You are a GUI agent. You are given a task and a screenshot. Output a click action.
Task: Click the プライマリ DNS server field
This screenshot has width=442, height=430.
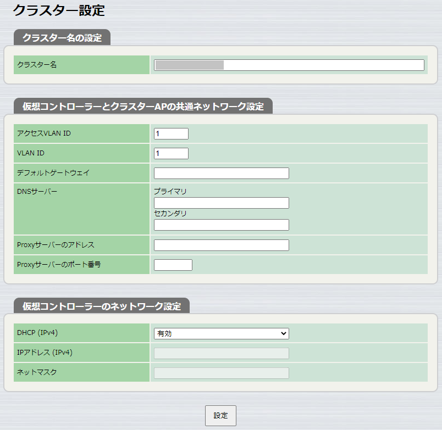click(x=221, y=203)
